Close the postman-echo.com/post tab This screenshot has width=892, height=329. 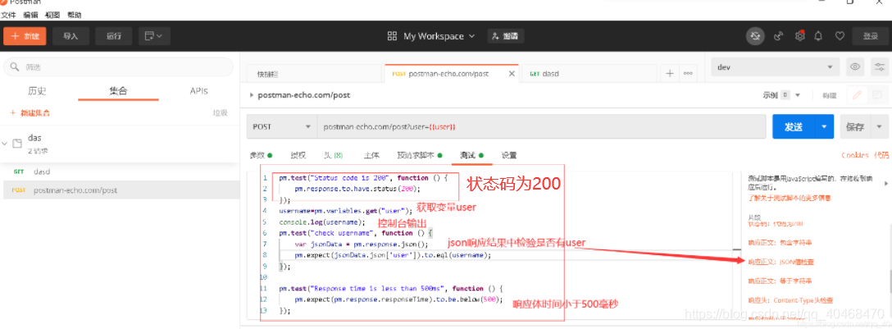pos(511,73)
